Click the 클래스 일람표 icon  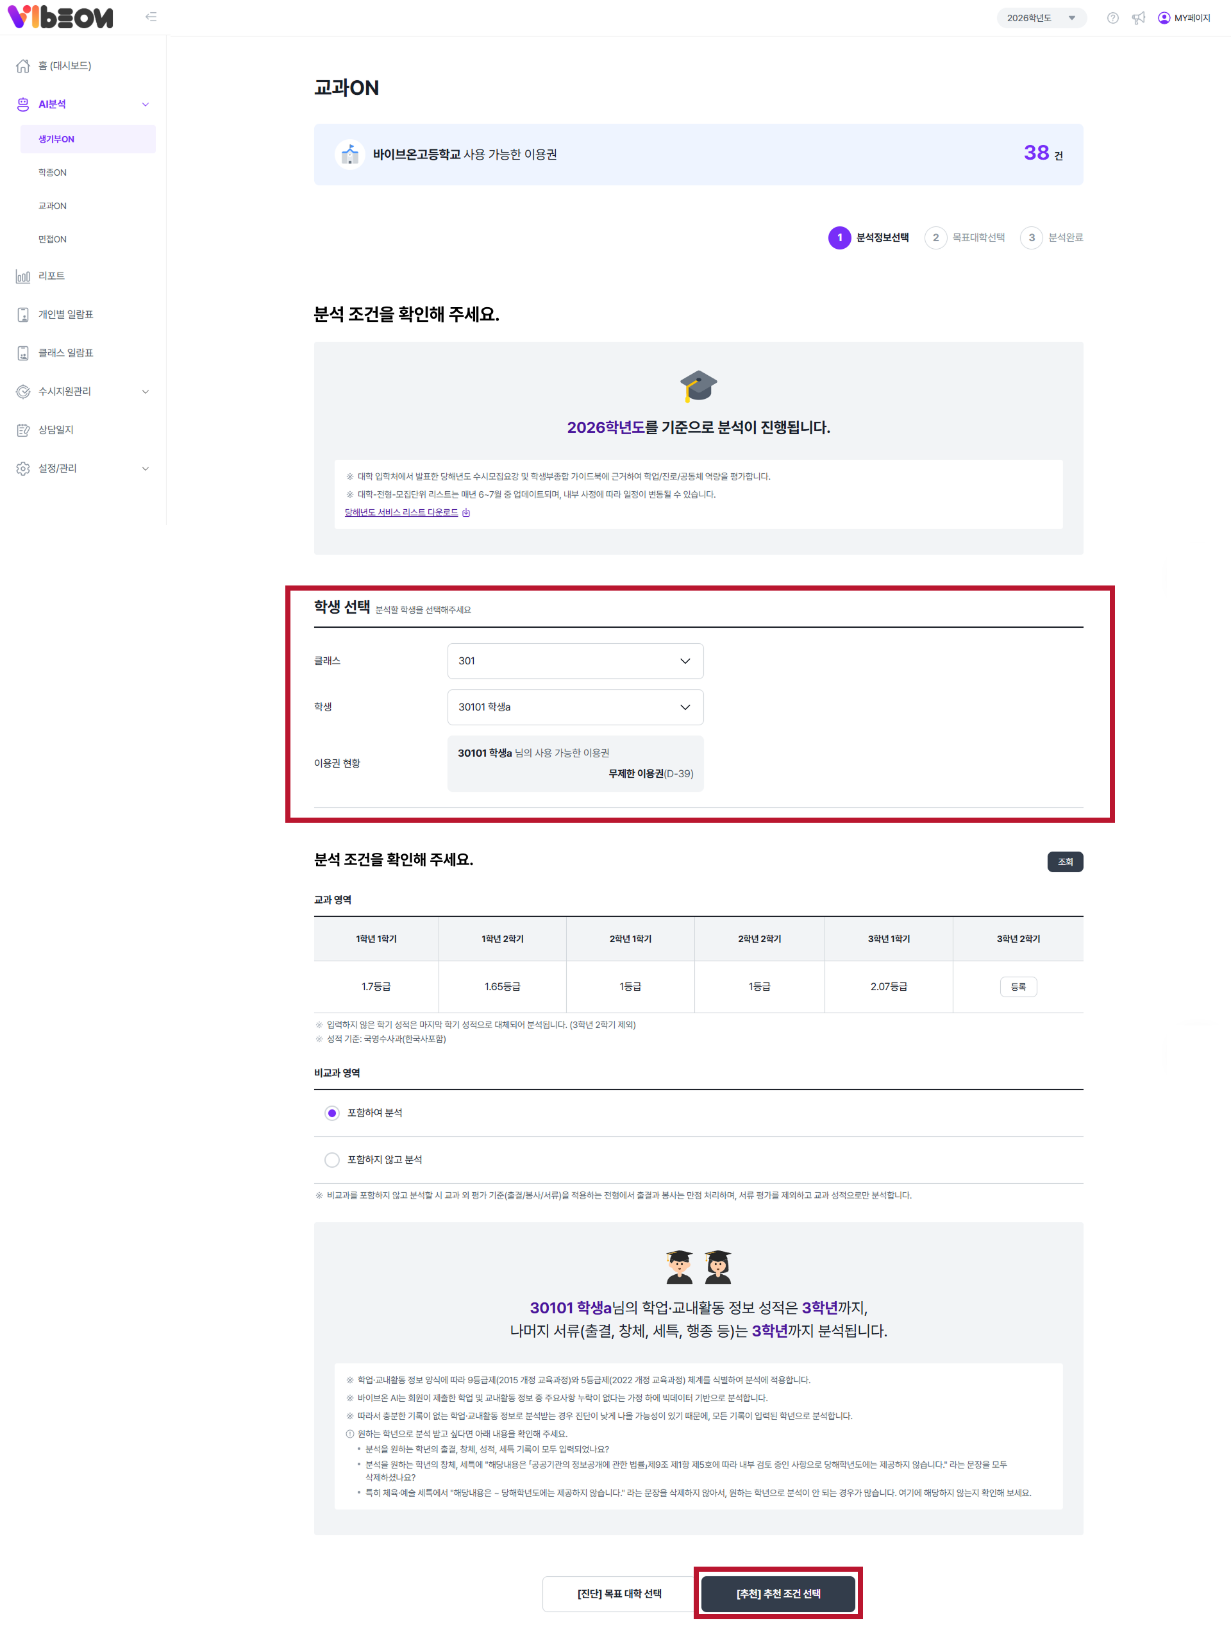(x=23, y=353)
